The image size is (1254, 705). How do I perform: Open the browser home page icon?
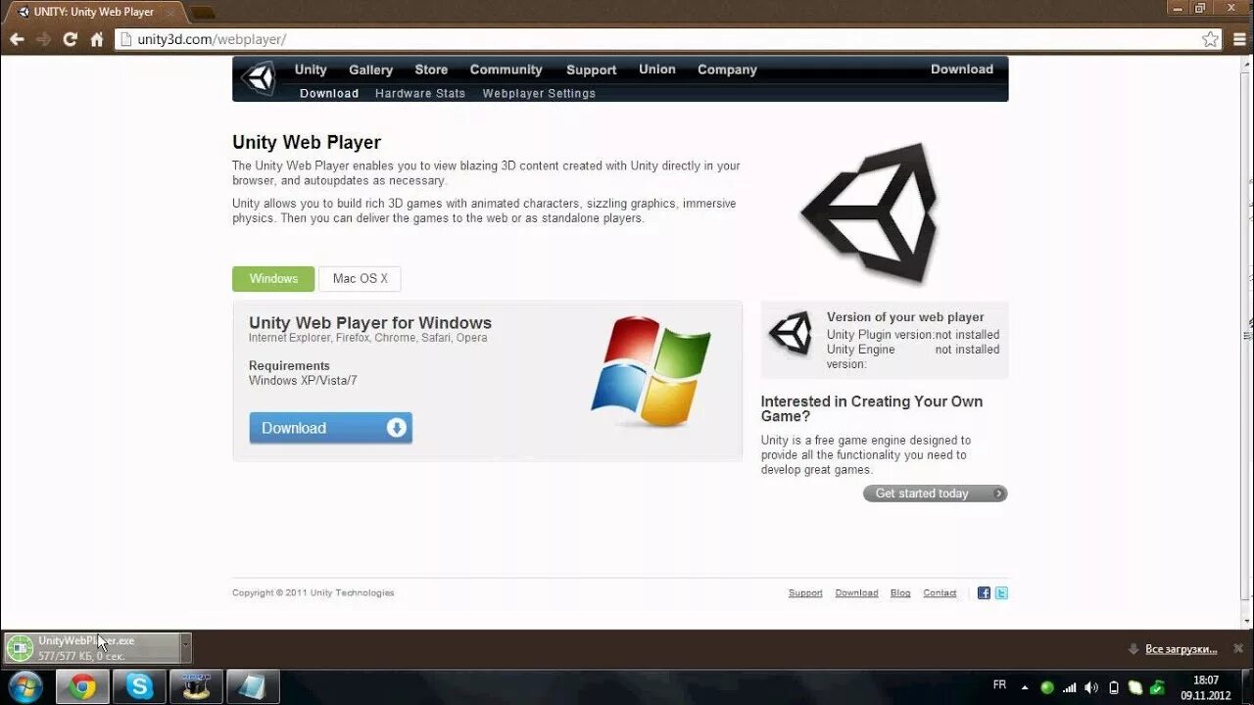coord(96,39)
